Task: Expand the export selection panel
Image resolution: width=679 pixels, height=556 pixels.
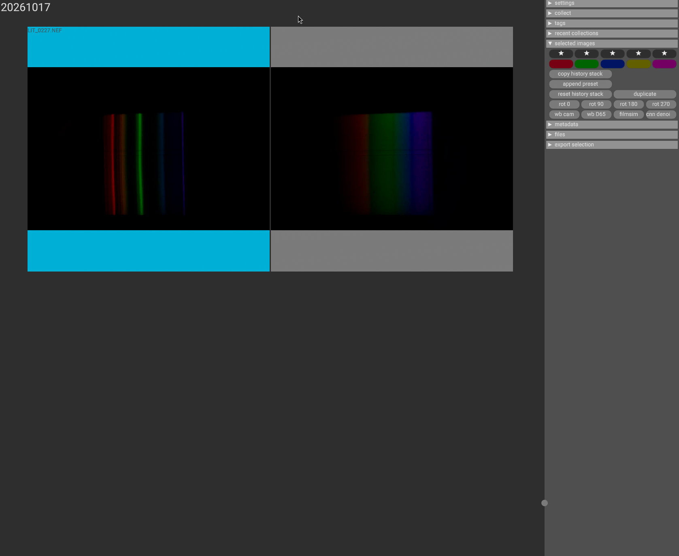Action: (612, 145)
